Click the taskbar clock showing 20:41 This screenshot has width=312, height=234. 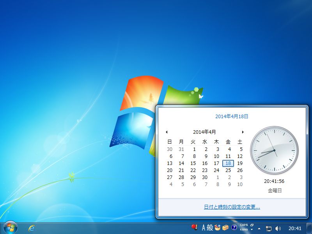(295, 229)
